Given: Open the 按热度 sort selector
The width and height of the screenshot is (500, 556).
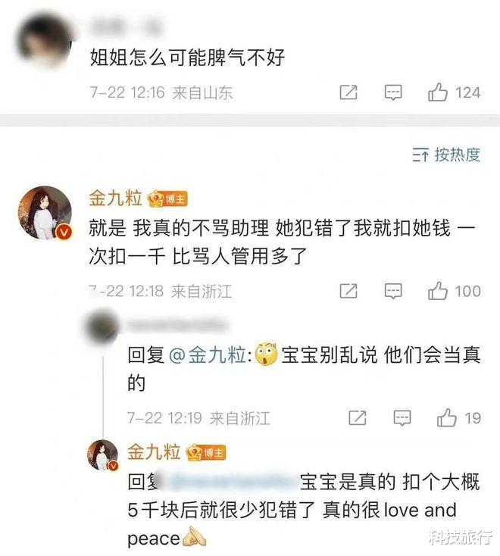Looking at the screenshot, I should point(446,155).
